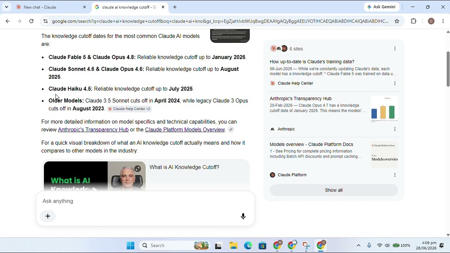Open the Windows Start menu
The image size is (450, 253).
tap(130, 246)
